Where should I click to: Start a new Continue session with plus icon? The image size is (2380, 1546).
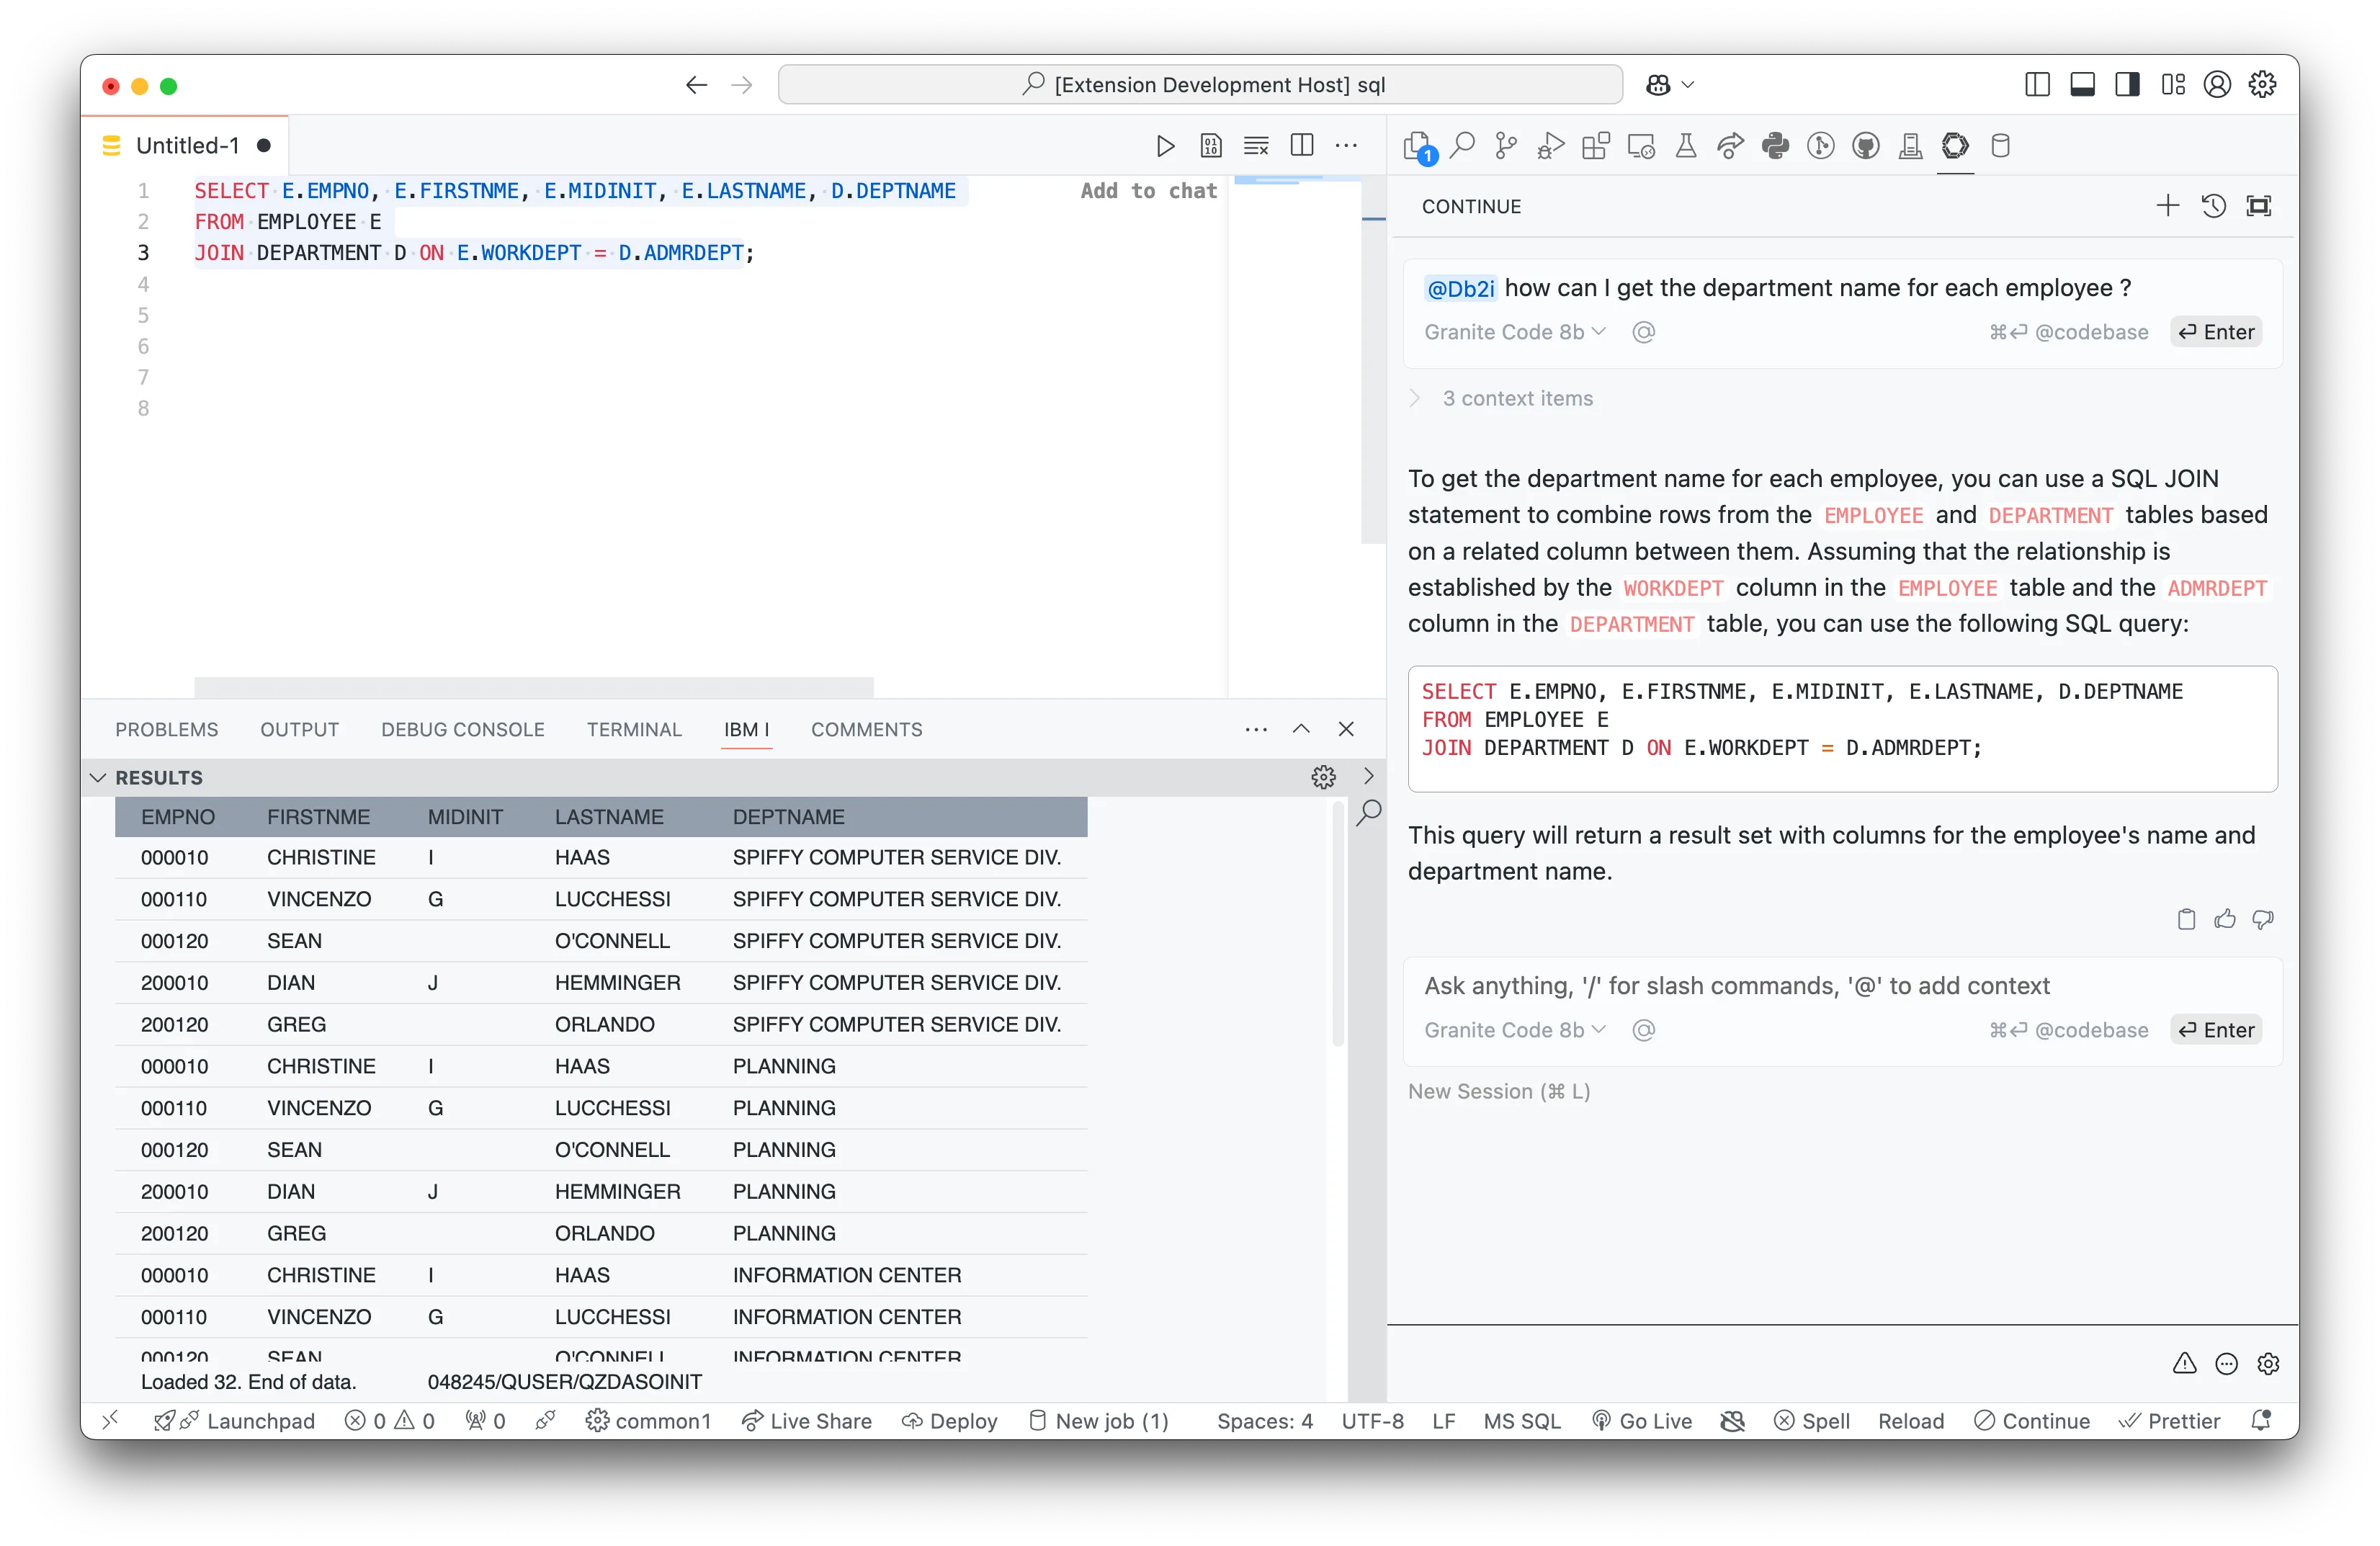2168,206
